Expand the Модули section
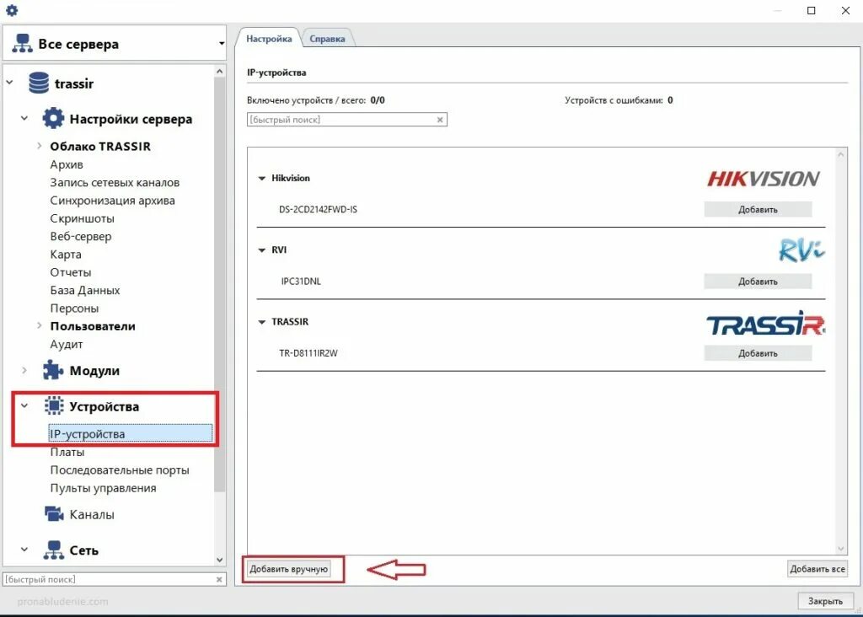The height and width of the screenshot is (617, 863). (x=24, y=370)
